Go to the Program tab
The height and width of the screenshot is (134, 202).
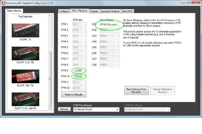pos(94,11)
